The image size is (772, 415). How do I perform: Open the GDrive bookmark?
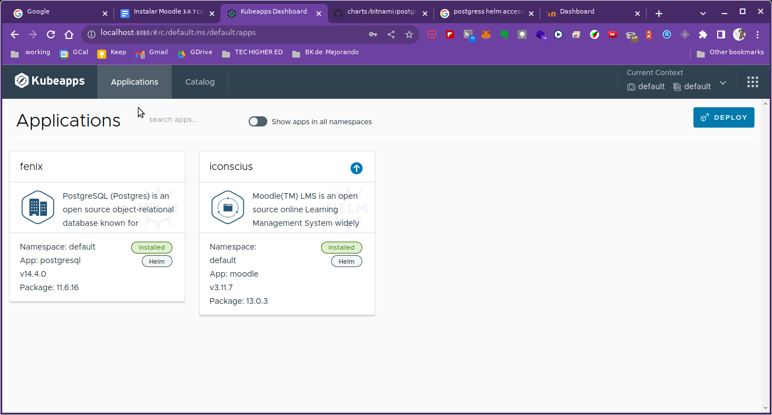pyautogui.click(x=195, y=53)
